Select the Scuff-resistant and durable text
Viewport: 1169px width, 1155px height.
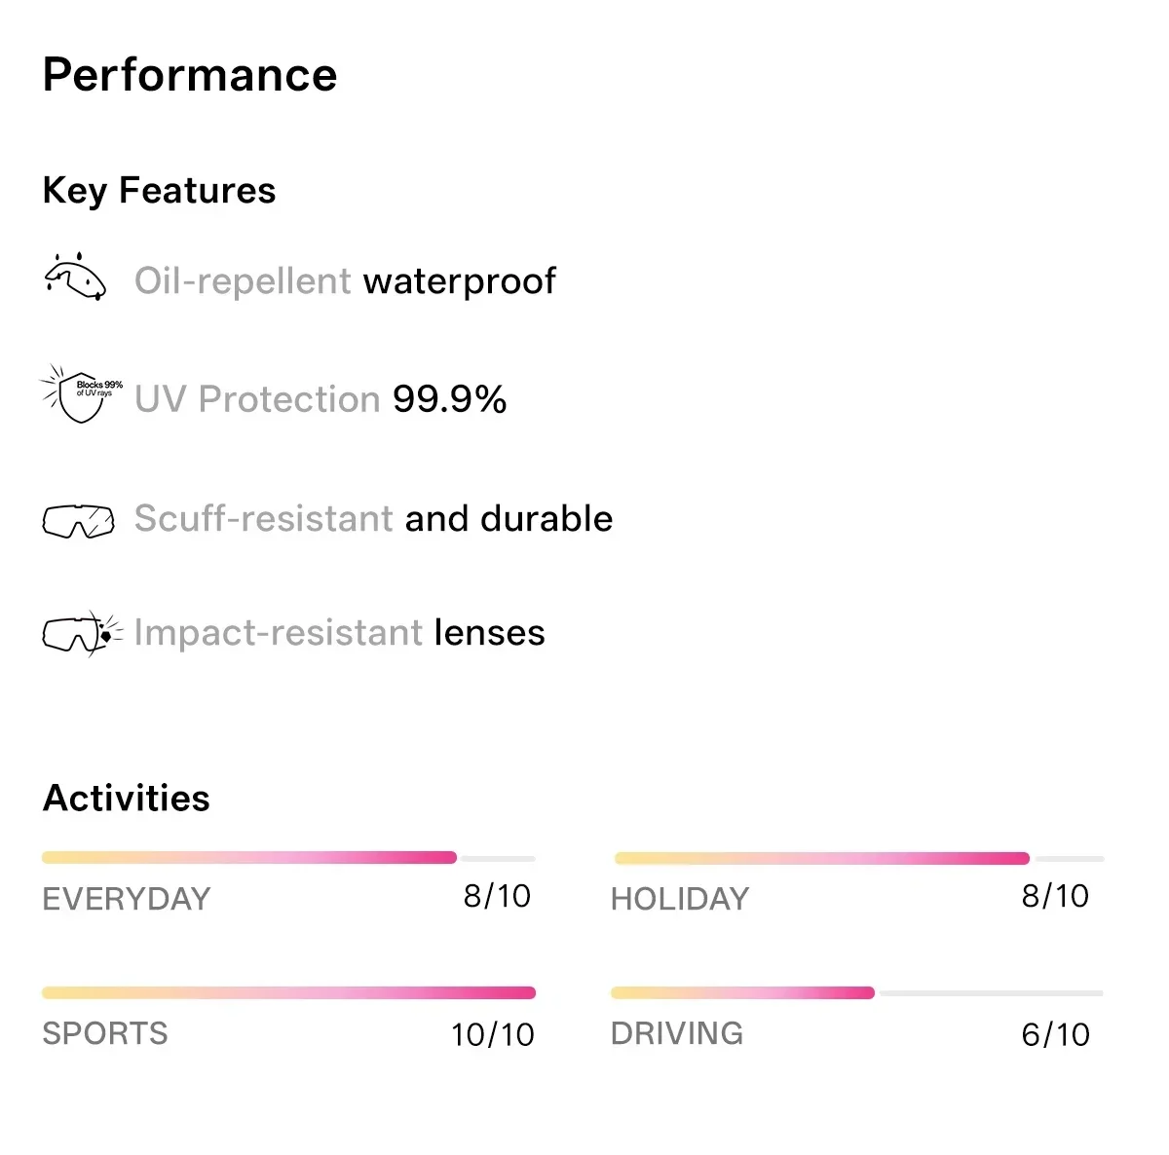[373, 518]
